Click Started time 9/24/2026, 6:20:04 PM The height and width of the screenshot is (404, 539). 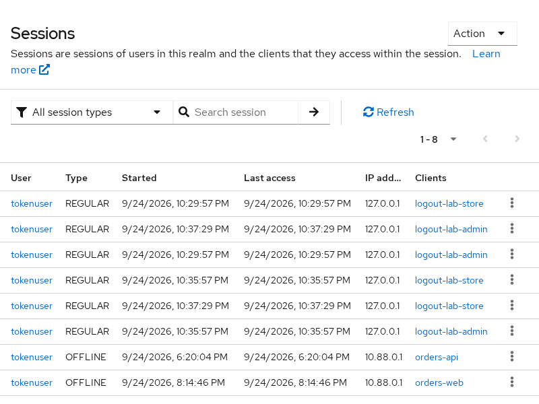pos(175,357)
